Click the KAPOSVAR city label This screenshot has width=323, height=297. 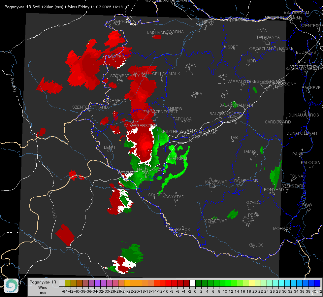pyautogui.click(x=216, y=182)
